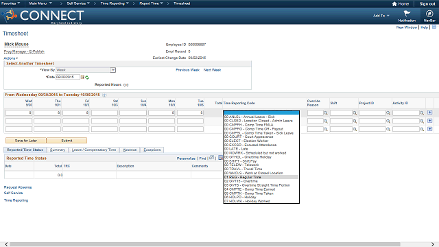Click the horizontal scrollbar at bottom
This screenshot has width=439, height=247.
click(205, 244)
